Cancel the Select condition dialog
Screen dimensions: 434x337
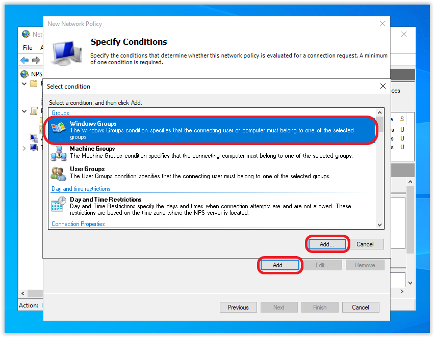click(365, 244)
